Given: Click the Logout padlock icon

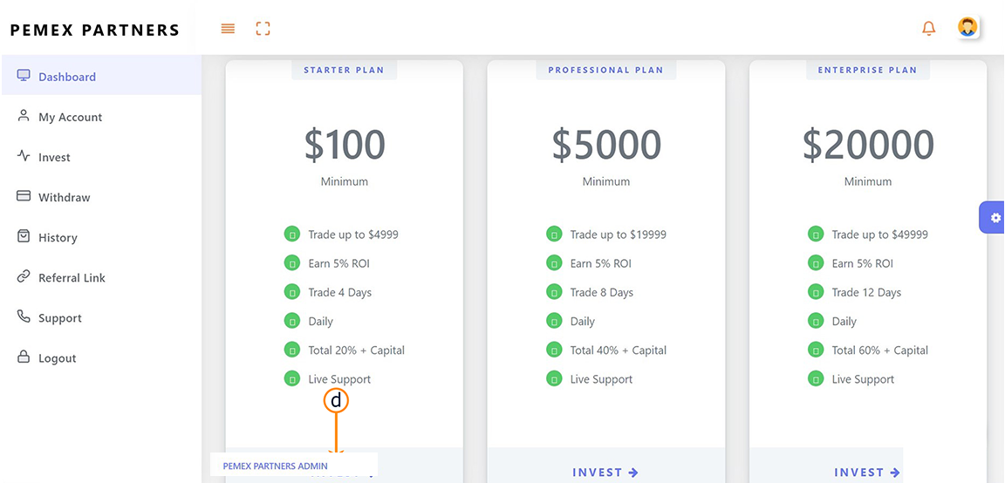Looking at the screenshot, I should click(x=24, y=357).
